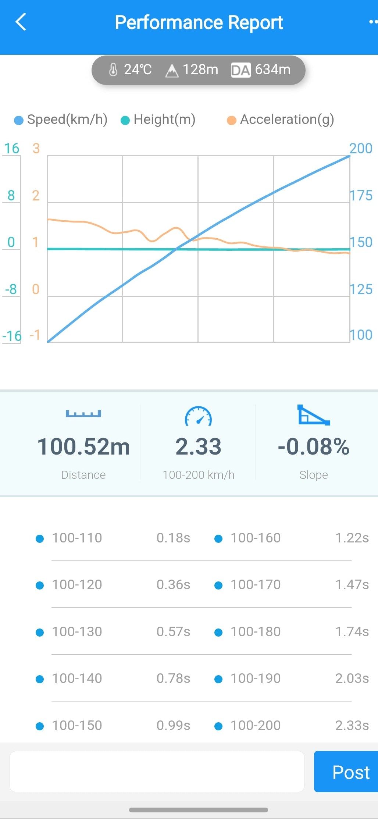
Task: Tap the Performance Report title
Action: coord(199,22)
